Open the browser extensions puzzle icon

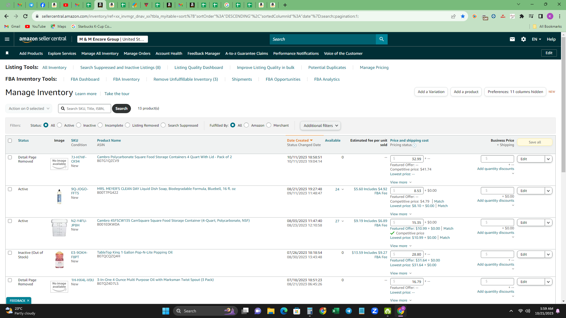522,16
